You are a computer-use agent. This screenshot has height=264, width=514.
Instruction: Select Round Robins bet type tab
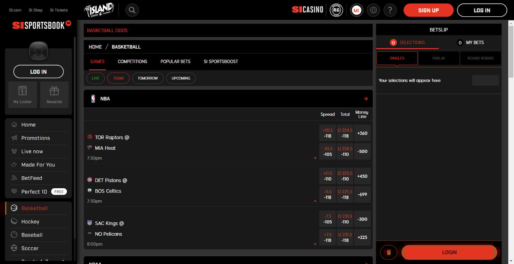(x=481, y=58)
